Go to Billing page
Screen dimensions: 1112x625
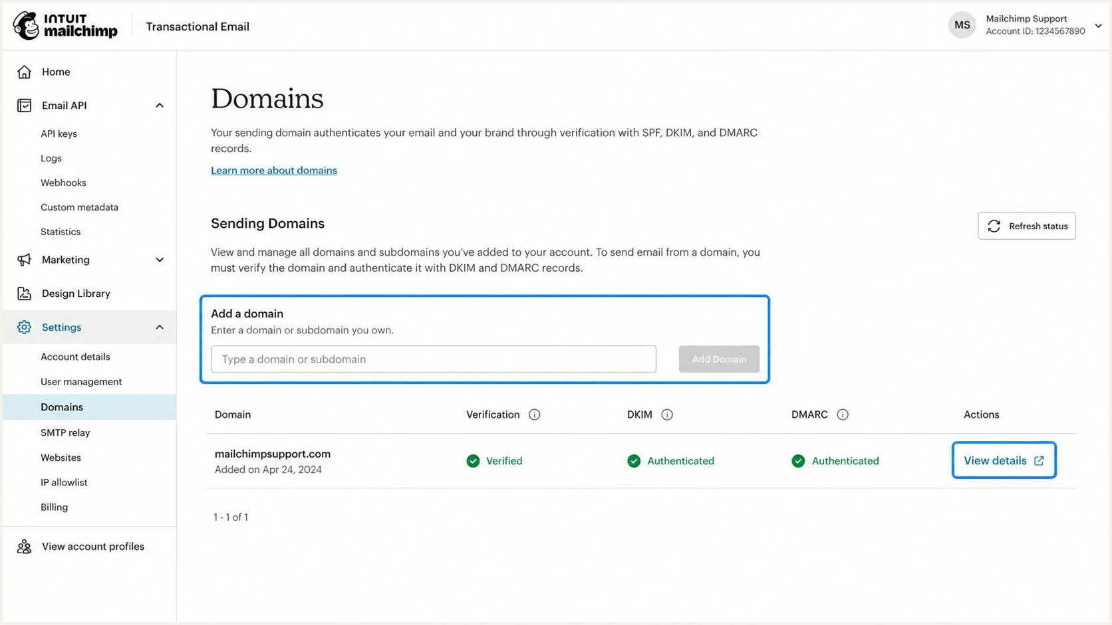(x=54, y=507)
